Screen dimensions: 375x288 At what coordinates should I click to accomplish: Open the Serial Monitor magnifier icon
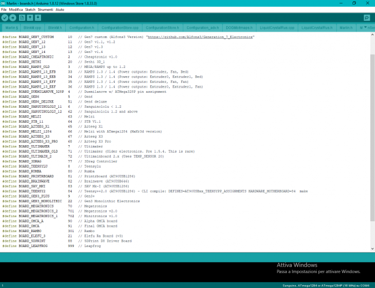[366, 18]
